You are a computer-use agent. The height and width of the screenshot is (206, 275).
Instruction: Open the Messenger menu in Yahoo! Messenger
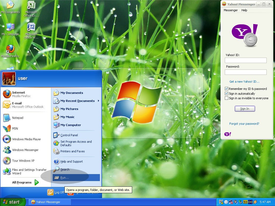coord(231,10)
